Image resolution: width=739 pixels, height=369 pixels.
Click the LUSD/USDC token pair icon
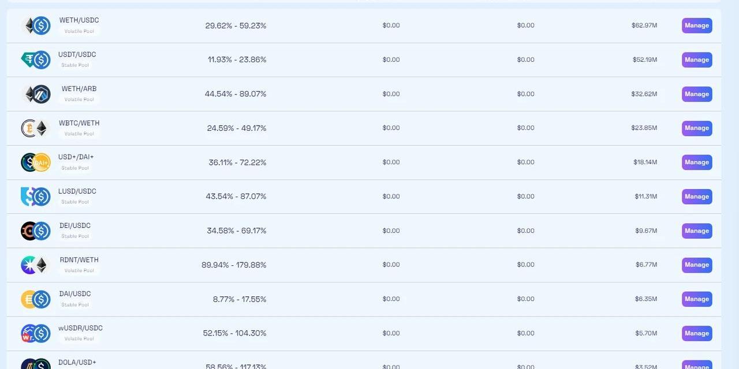tap(36, 197)
